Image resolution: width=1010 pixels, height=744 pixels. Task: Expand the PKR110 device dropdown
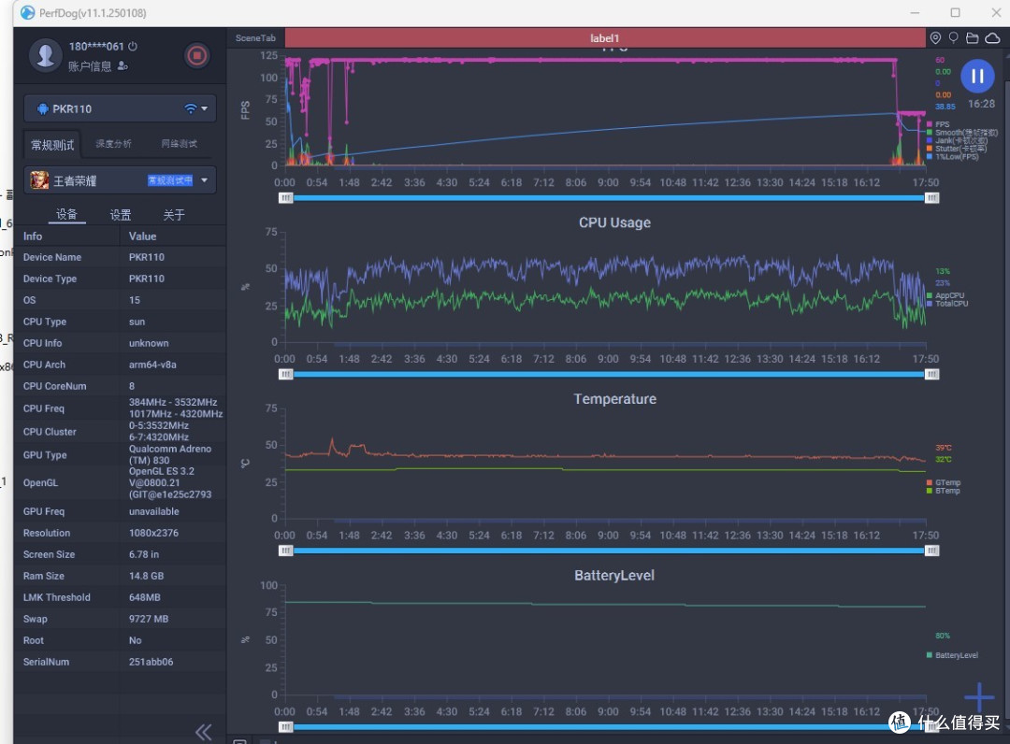click(204, 108)
